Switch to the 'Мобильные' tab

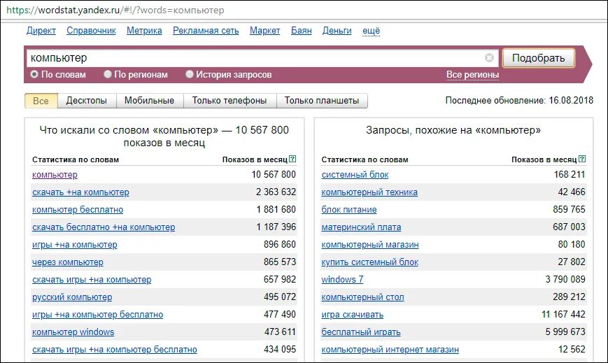click(149, 101)
